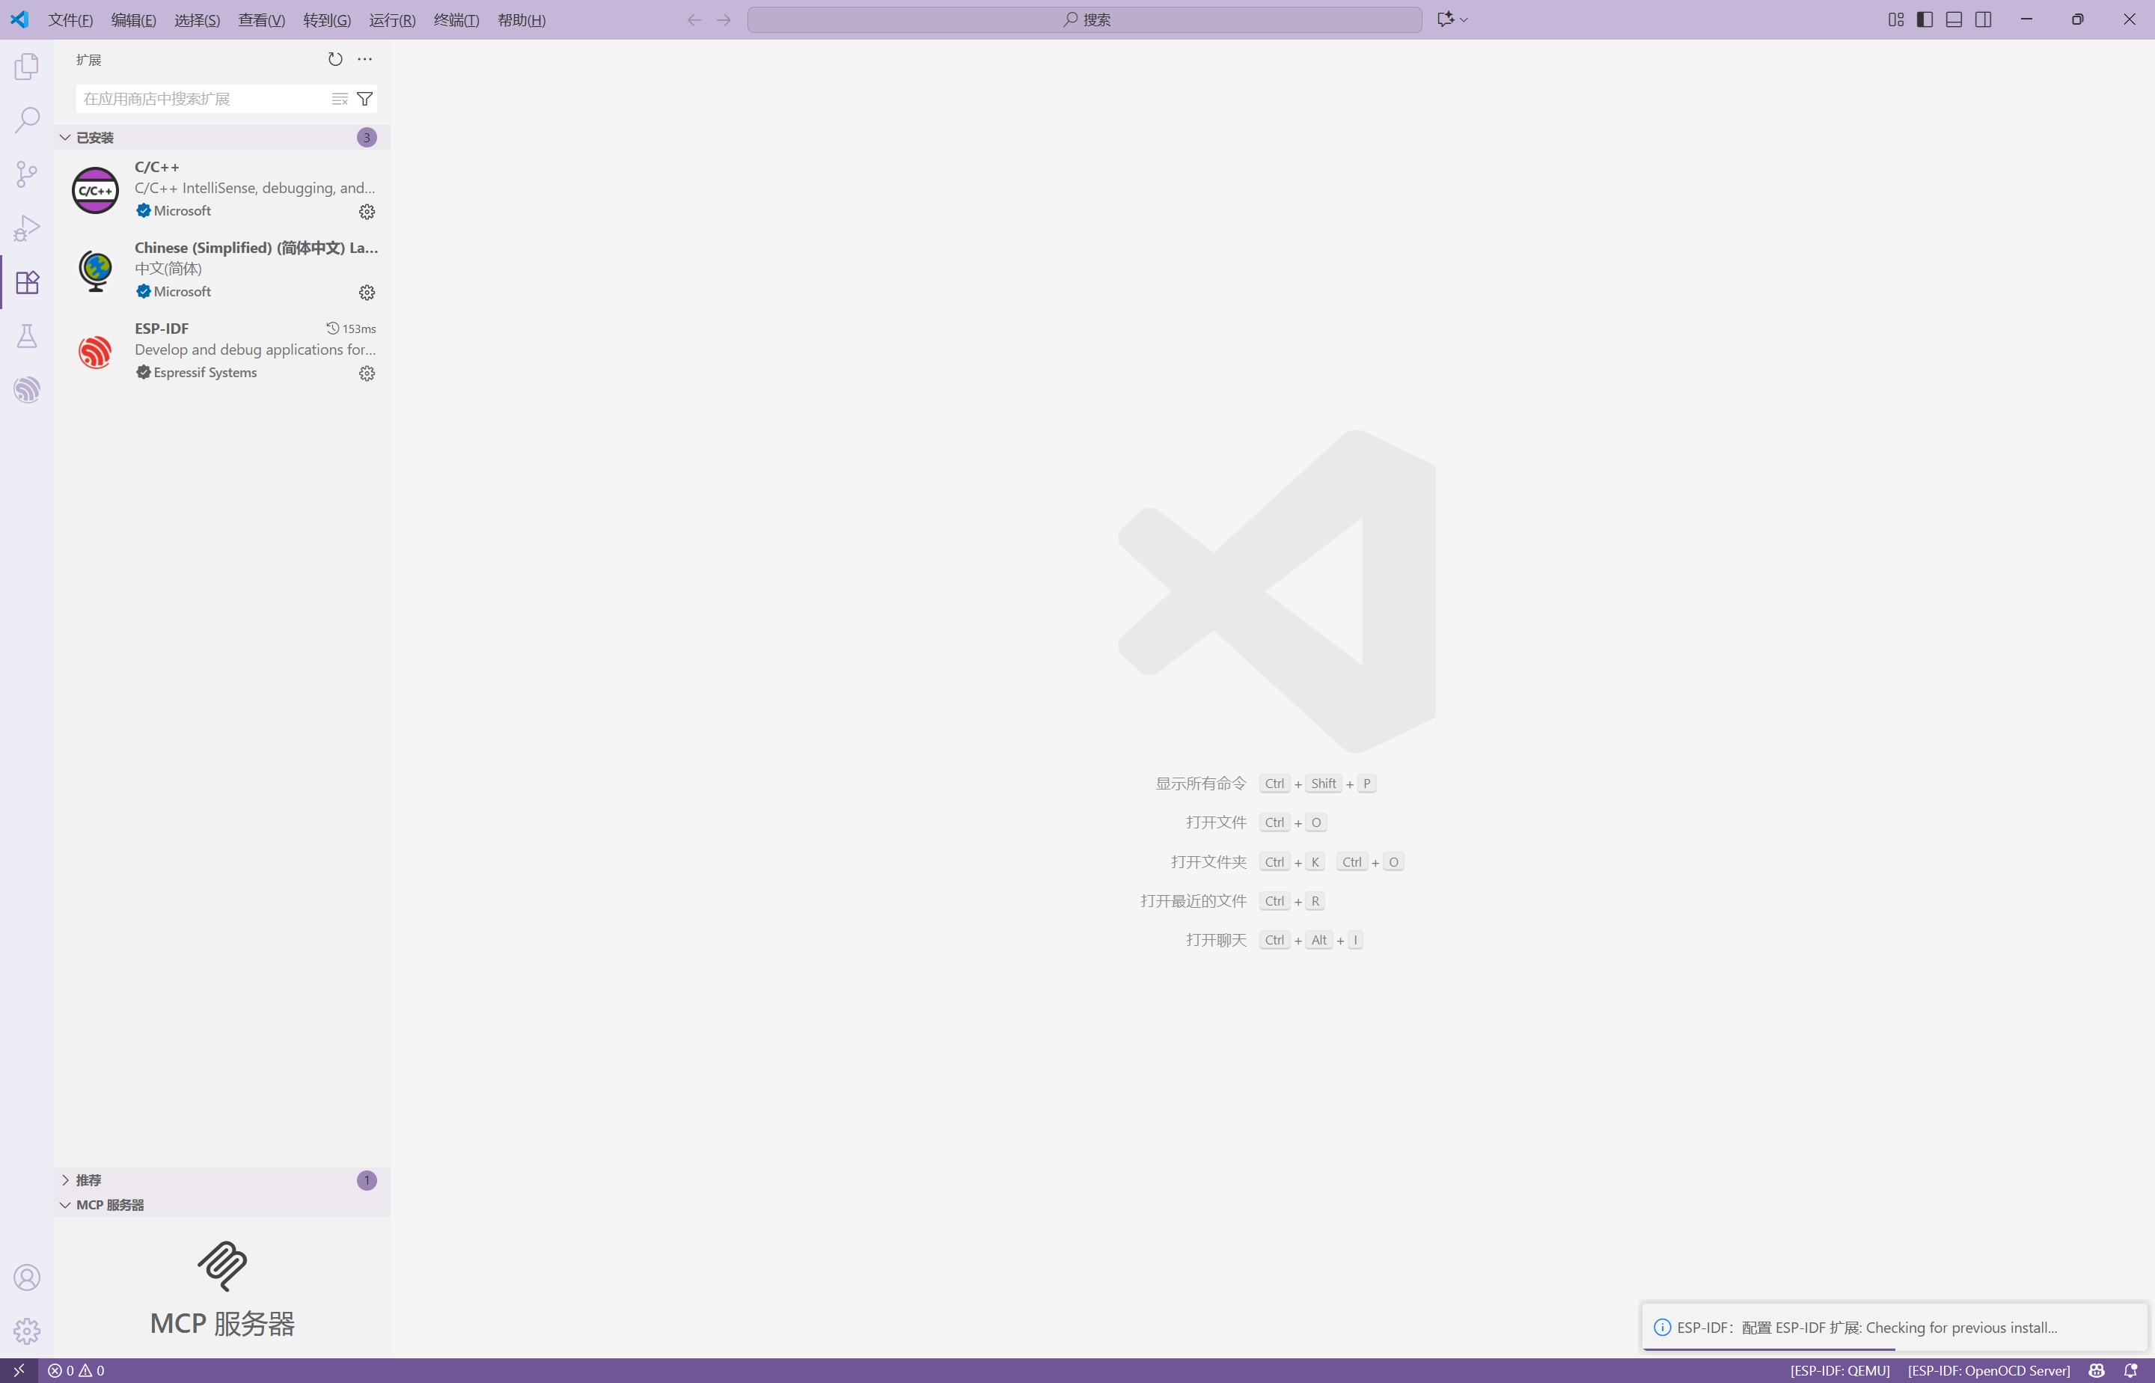Toggle the secondary sidebar layout button
The height and width of the screenshot is (1383, 2155).
point(1984,19)
